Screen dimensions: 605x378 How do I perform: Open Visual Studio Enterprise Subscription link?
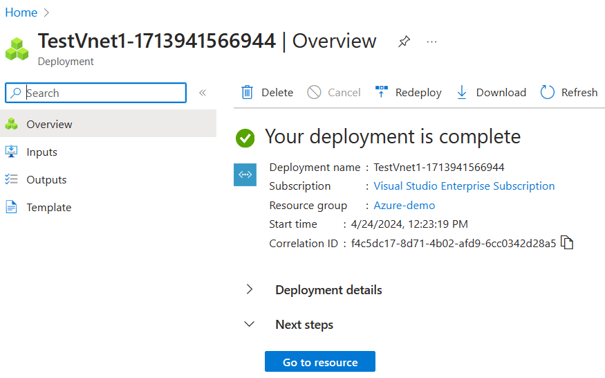pyautogui.click(x=464, y=186)
